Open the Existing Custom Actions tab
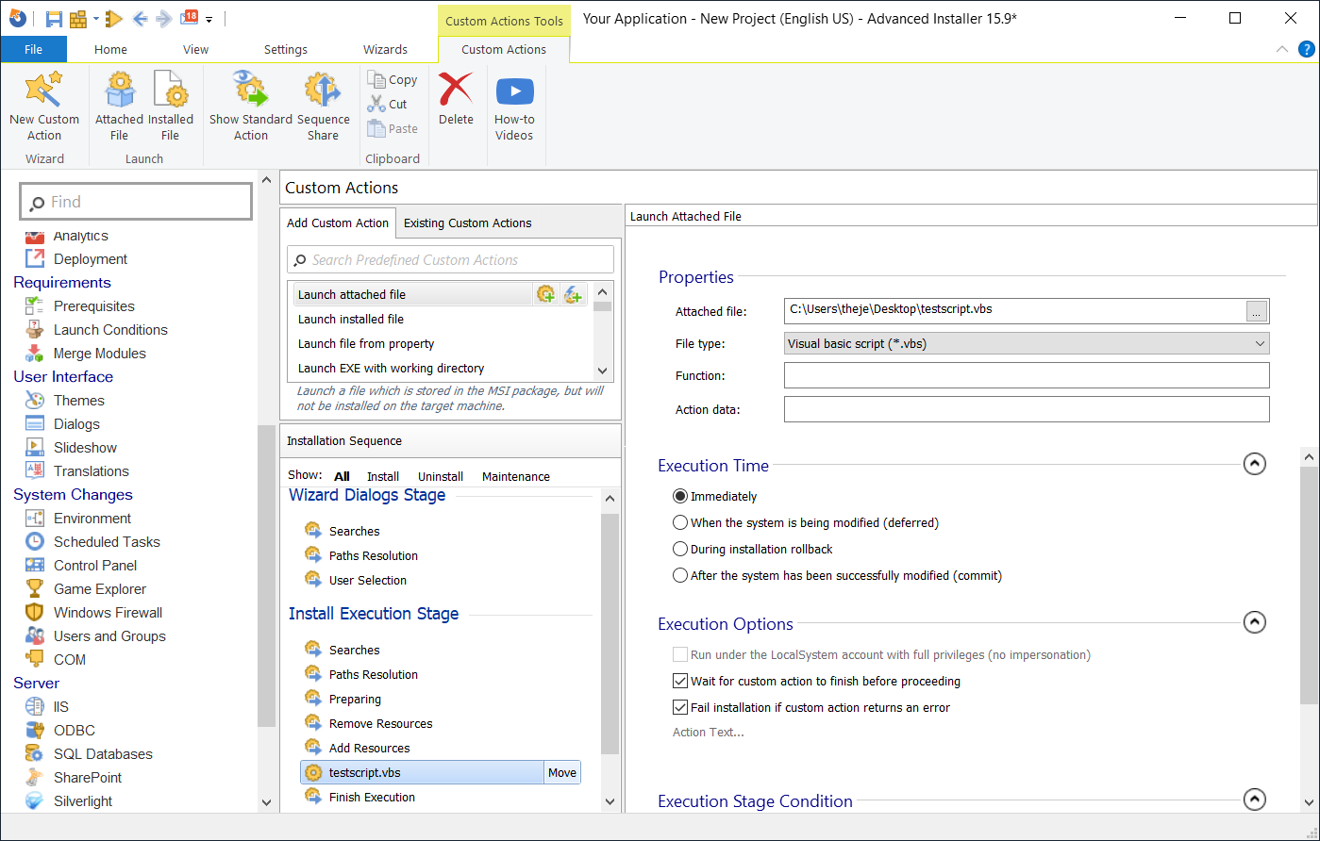This screenshot has height=841, width=1320. [x=467, y=223]
